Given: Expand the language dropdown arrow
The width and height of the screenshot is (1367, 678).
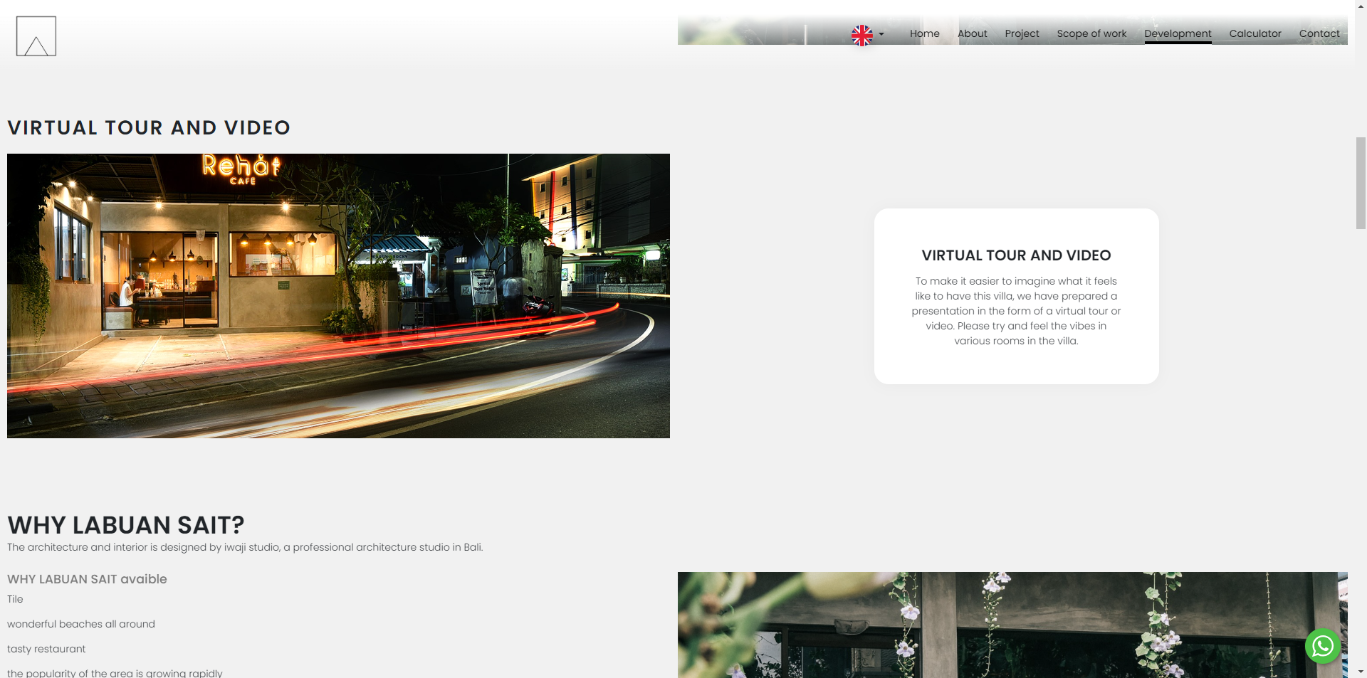Looking at the screenshot, I should 881,34.
